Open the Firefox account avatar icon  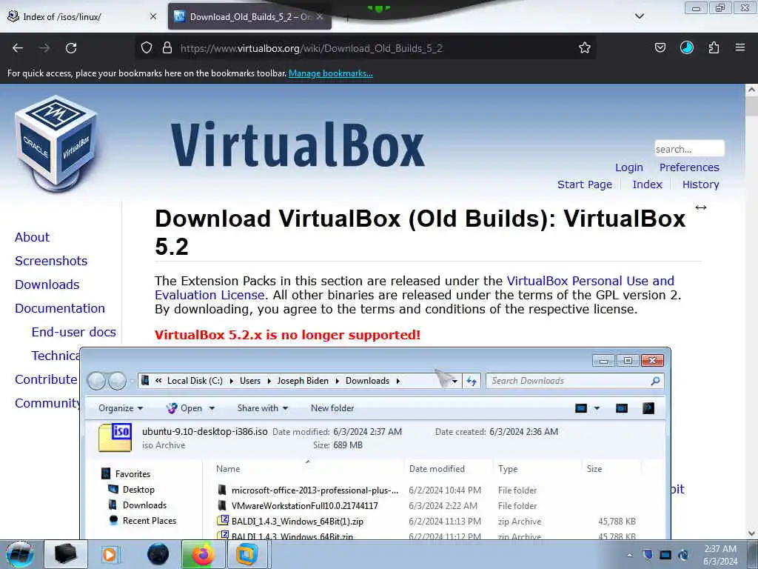(687, 47)
